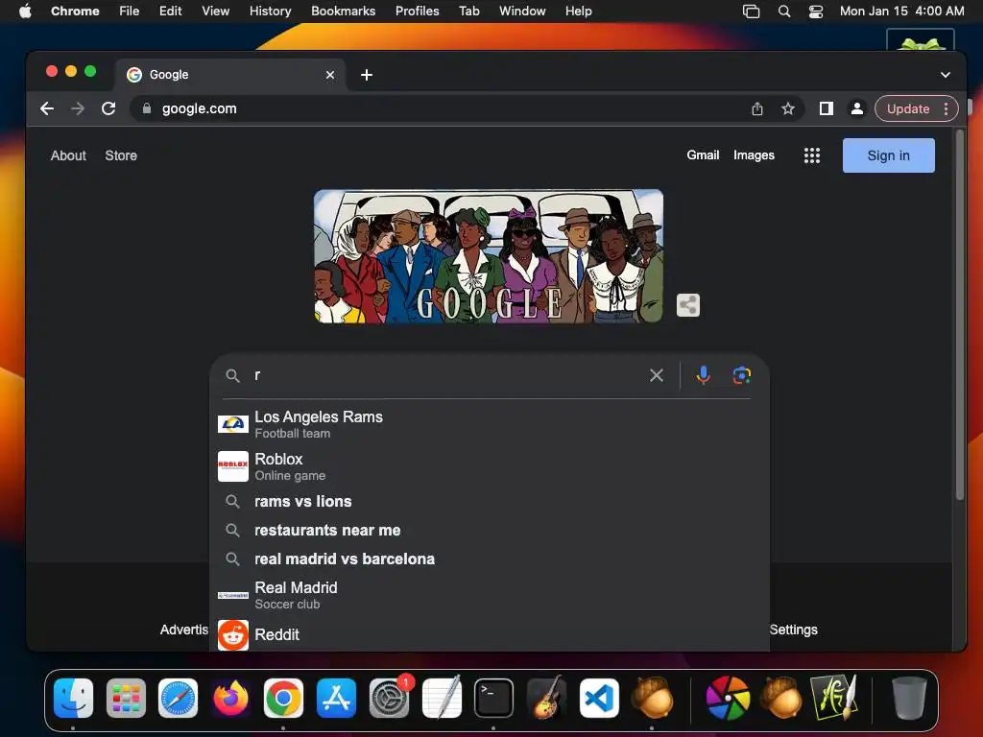Launch Firefox from the Dock

(230, 698)
